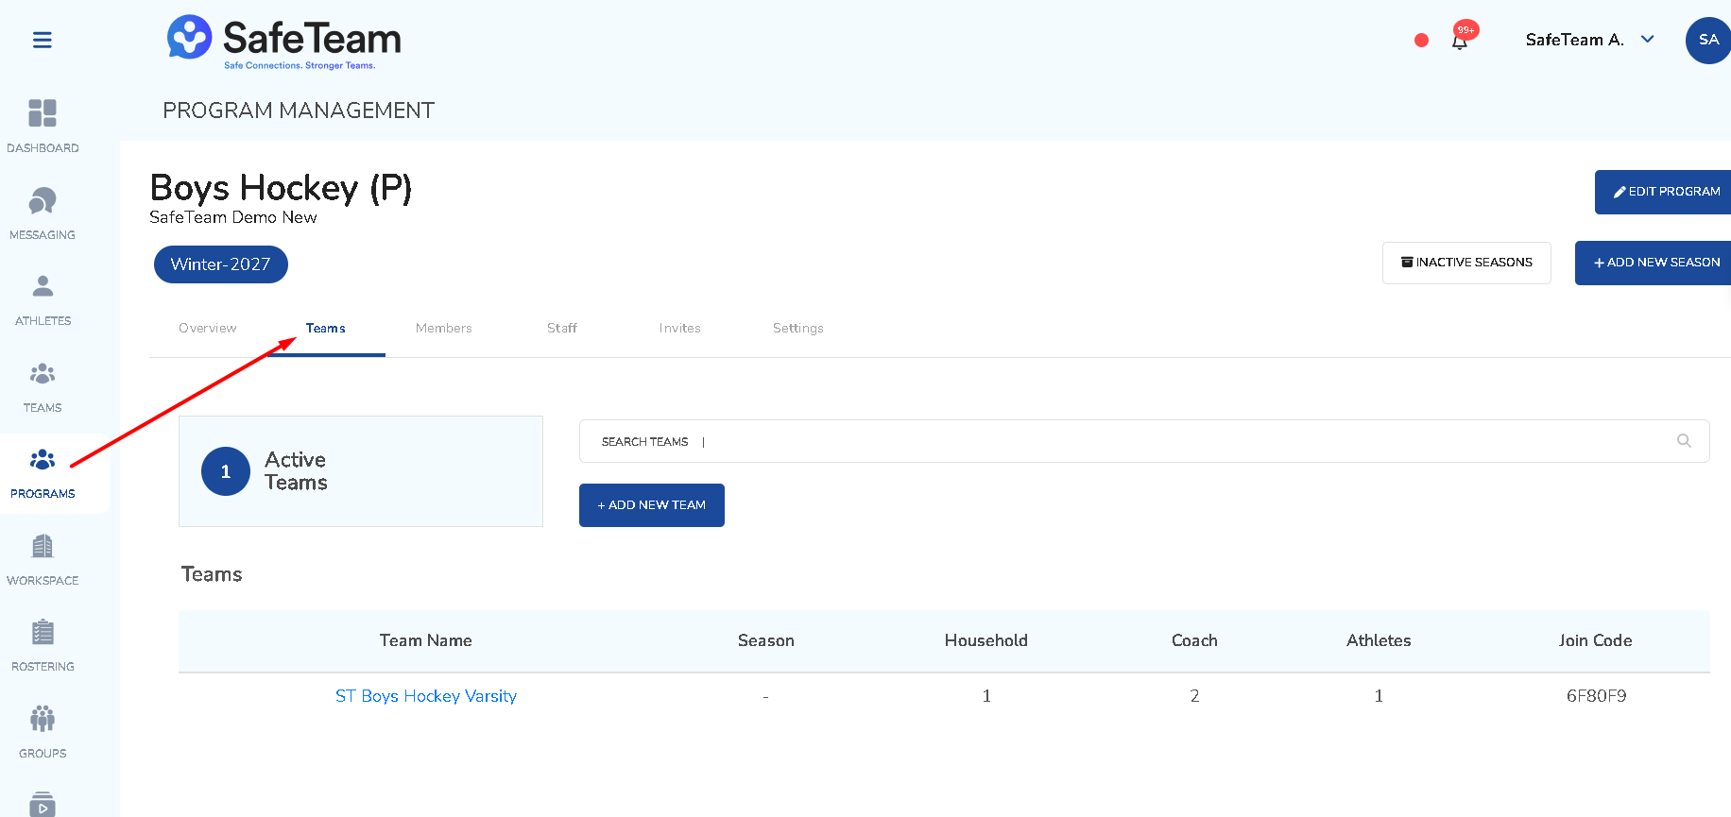Open Teams section in the sidebar
1731x817 pixels.
[43, 386]
